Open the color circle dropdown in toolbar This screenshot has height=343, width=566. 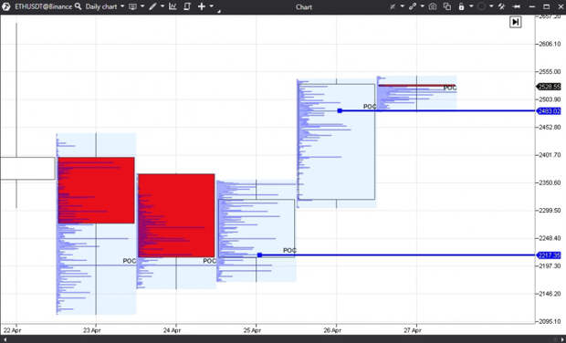pos(481,6)
